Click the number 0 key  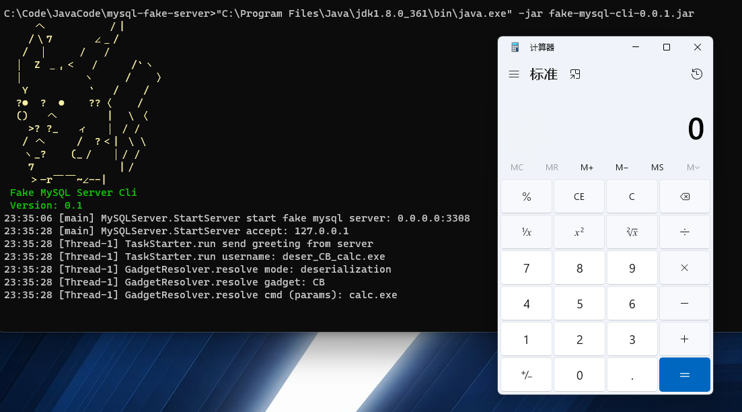pyautogui.click(x=579, y=375)
